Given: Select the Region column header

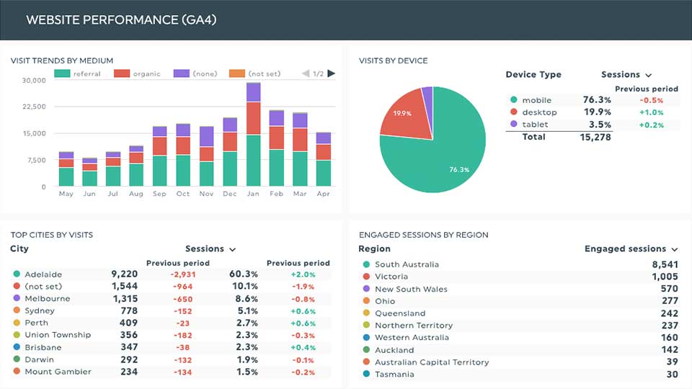Looking at the screenshot, I should (374, 249).
